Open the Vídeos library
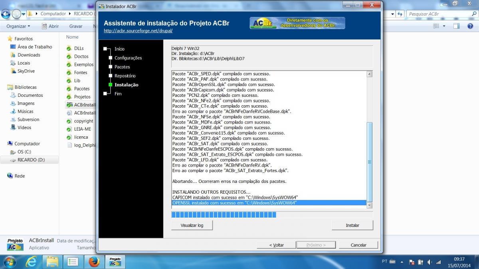Image resolution: width=479 pixels, height=269 pixels. click(24, 128)
